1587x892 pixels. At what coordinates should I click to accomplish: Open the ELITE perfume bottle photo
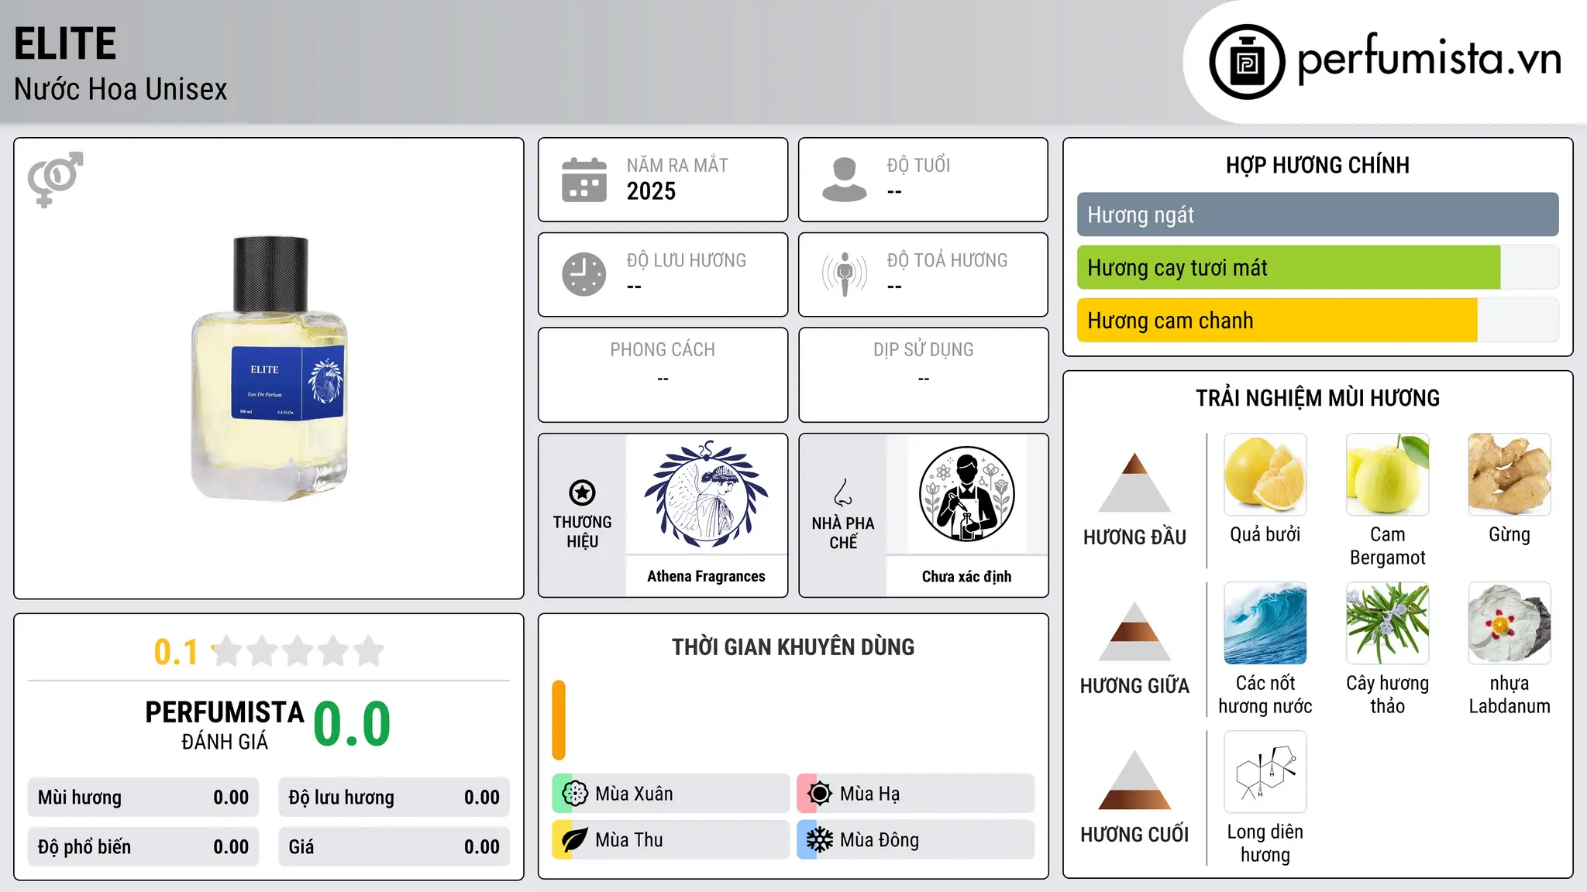[x=270, y=369]
